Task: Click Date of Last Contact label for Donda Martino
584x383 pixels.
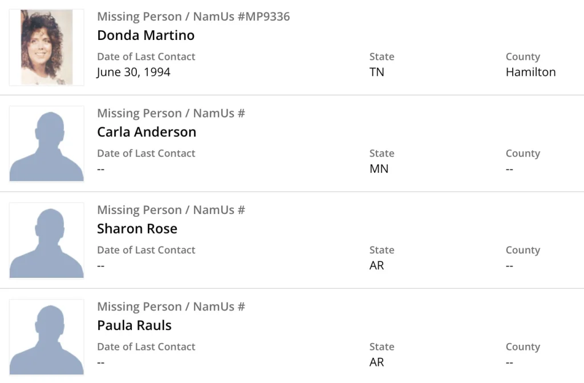Action: tap(146, 57)
